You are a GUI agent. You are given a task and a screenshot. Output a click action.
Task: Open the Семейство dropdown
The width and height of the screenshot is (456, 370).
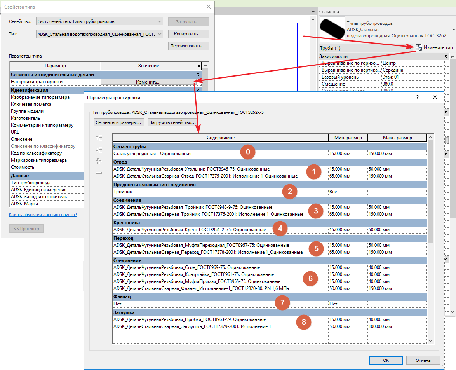click(100, 21)
